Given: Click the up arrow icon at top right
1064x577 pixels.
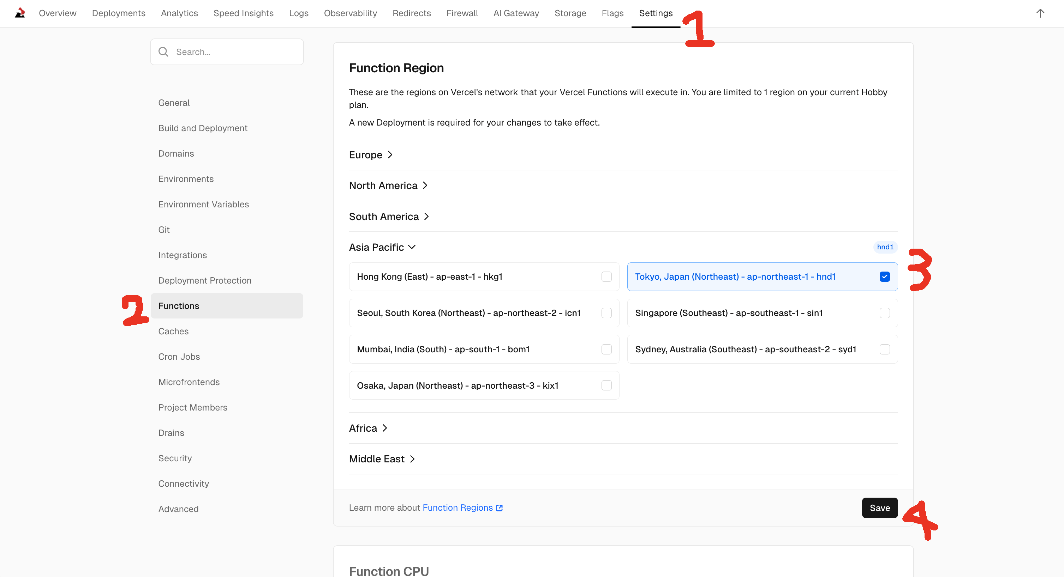Looking at the screenshot, I should coord(1040,13).
